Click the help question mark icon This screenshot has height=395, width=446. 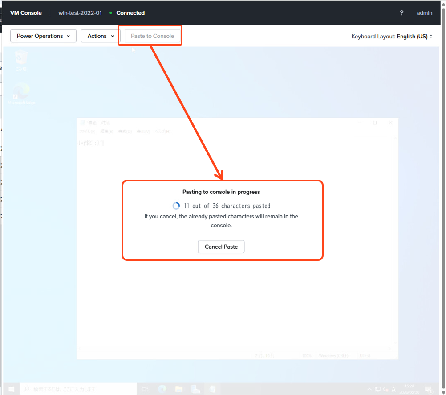click(401, 13)
